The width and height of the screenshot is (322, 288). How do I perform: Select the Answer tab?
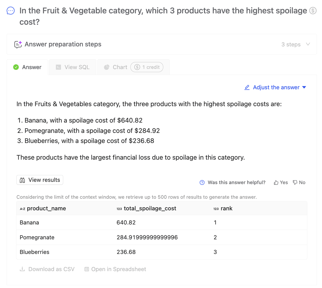pos(27,67)
